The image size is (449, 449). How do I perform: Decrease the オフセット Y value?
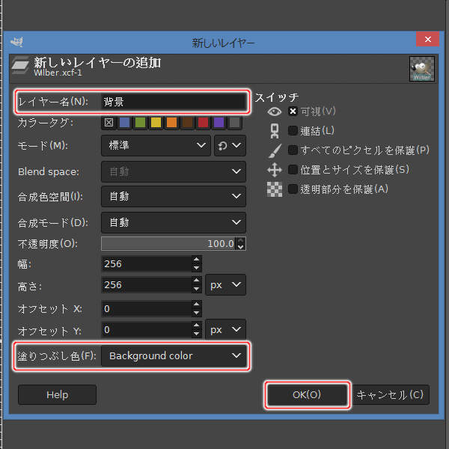[x=196, y=335]
